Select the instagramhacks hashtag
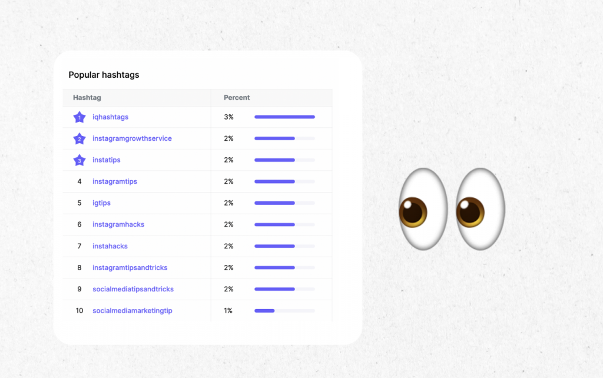The height and width of the screenshot is (378, 603). click(x=118, y=224)
